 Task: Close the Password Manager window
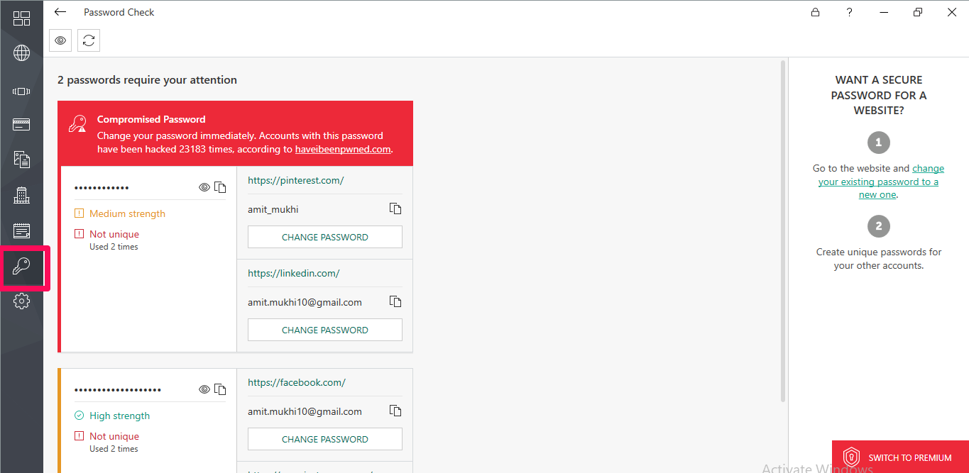pos(952,12)
